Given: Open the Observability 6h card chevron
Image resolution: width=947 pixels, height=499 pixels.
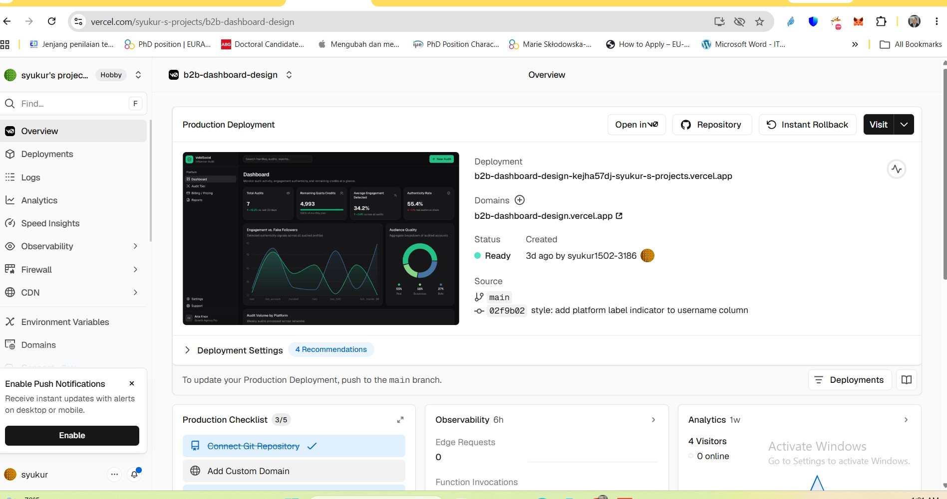Looking at the screenshot, I should click(x=653, y=420).
